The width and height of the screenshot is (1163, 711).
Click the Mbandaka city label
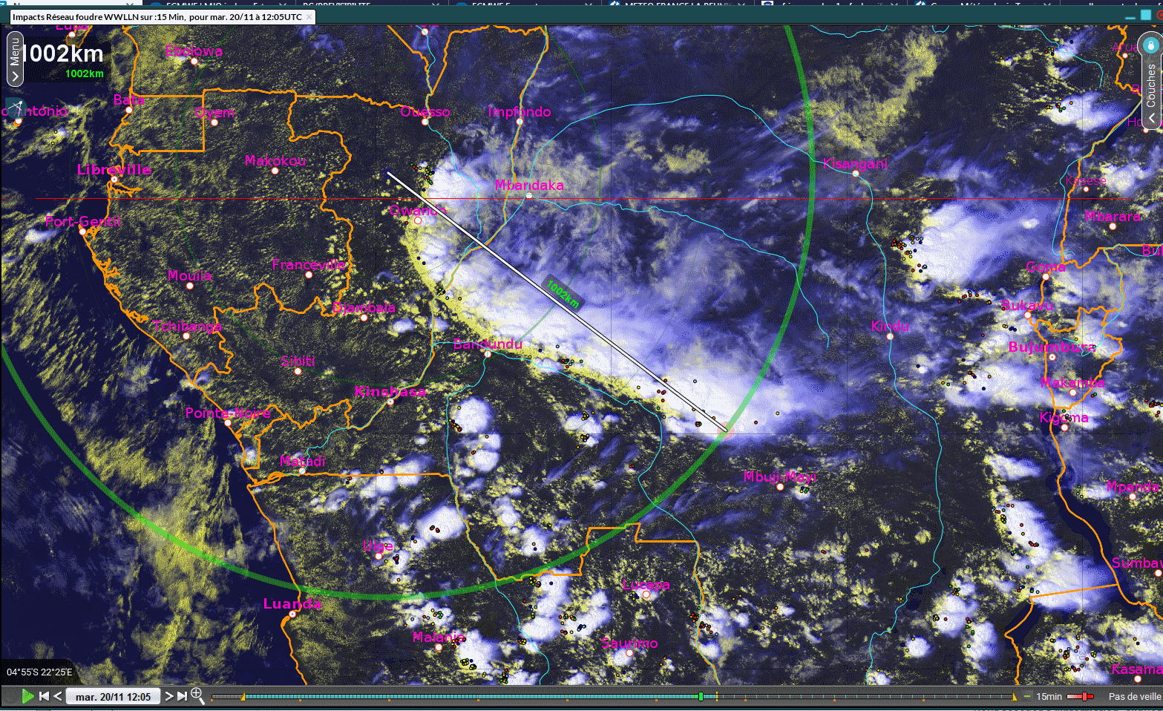point(529,185)
